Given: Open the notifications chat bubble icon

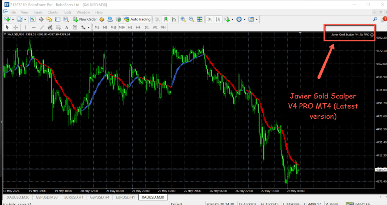Looking at the screenshot, I should [384, 19].
